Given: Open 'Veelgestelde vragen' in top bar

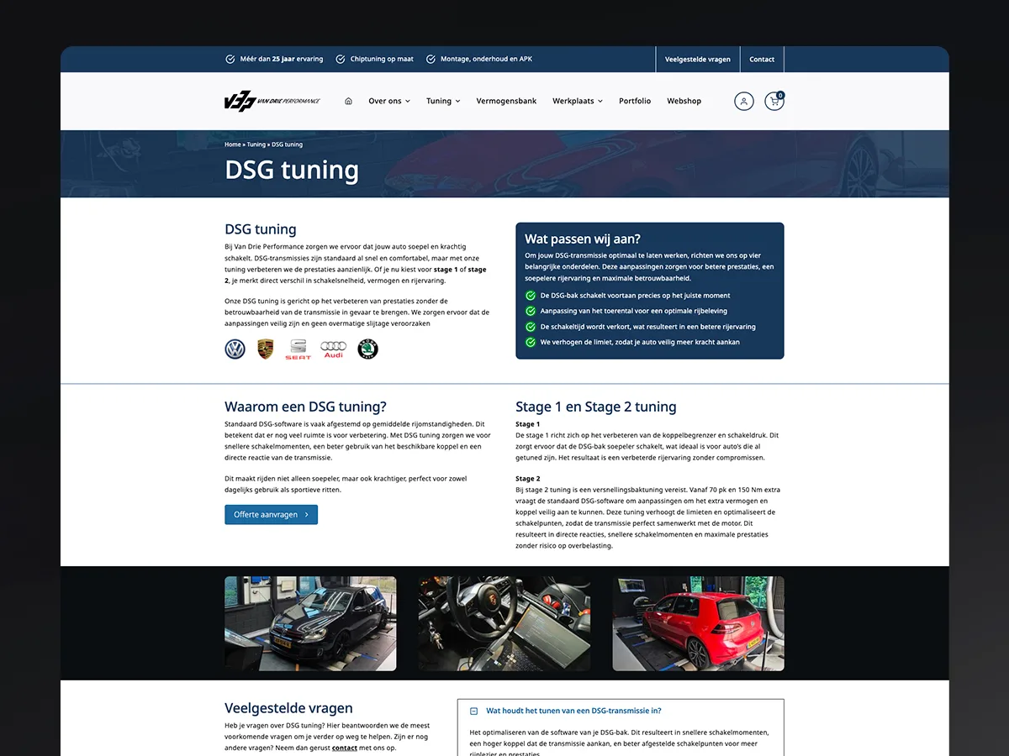Looking at the screenshot, I should point(698,60).
